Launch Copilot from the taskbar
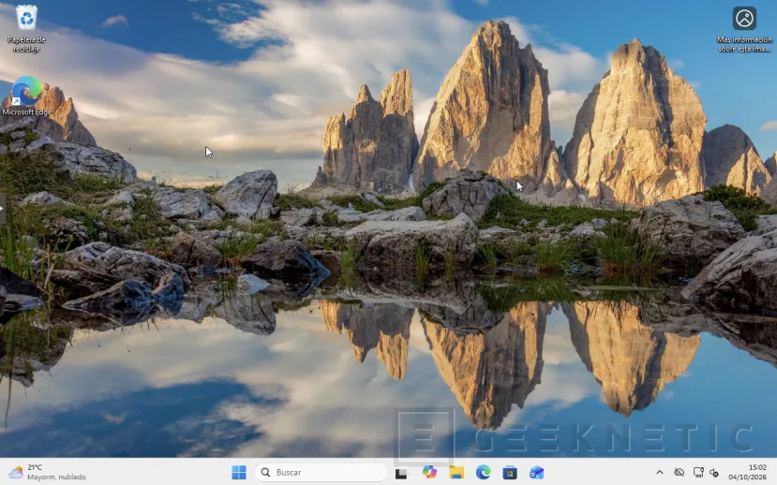 [x=429, y=473]
